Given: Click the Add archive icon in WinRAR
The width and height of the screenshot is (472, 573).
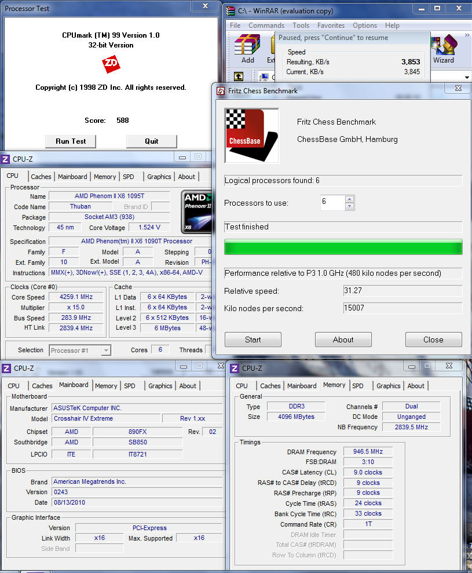Looking at the screenshot, I should (x=247, y=48).
